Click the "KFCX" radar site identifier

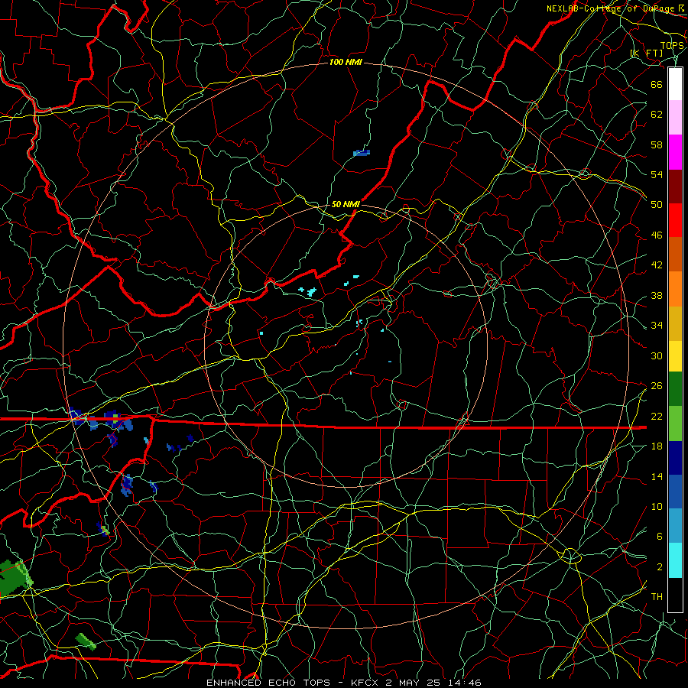click(x=365, y=683)
